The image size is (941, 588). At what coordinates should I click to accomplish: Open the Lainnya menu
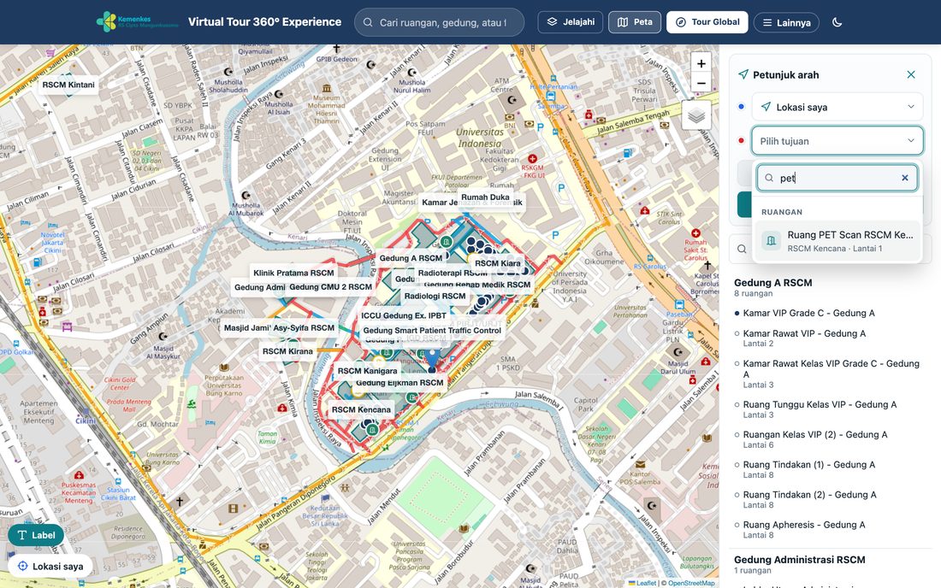pyautogui.click(x=786, y=23)
